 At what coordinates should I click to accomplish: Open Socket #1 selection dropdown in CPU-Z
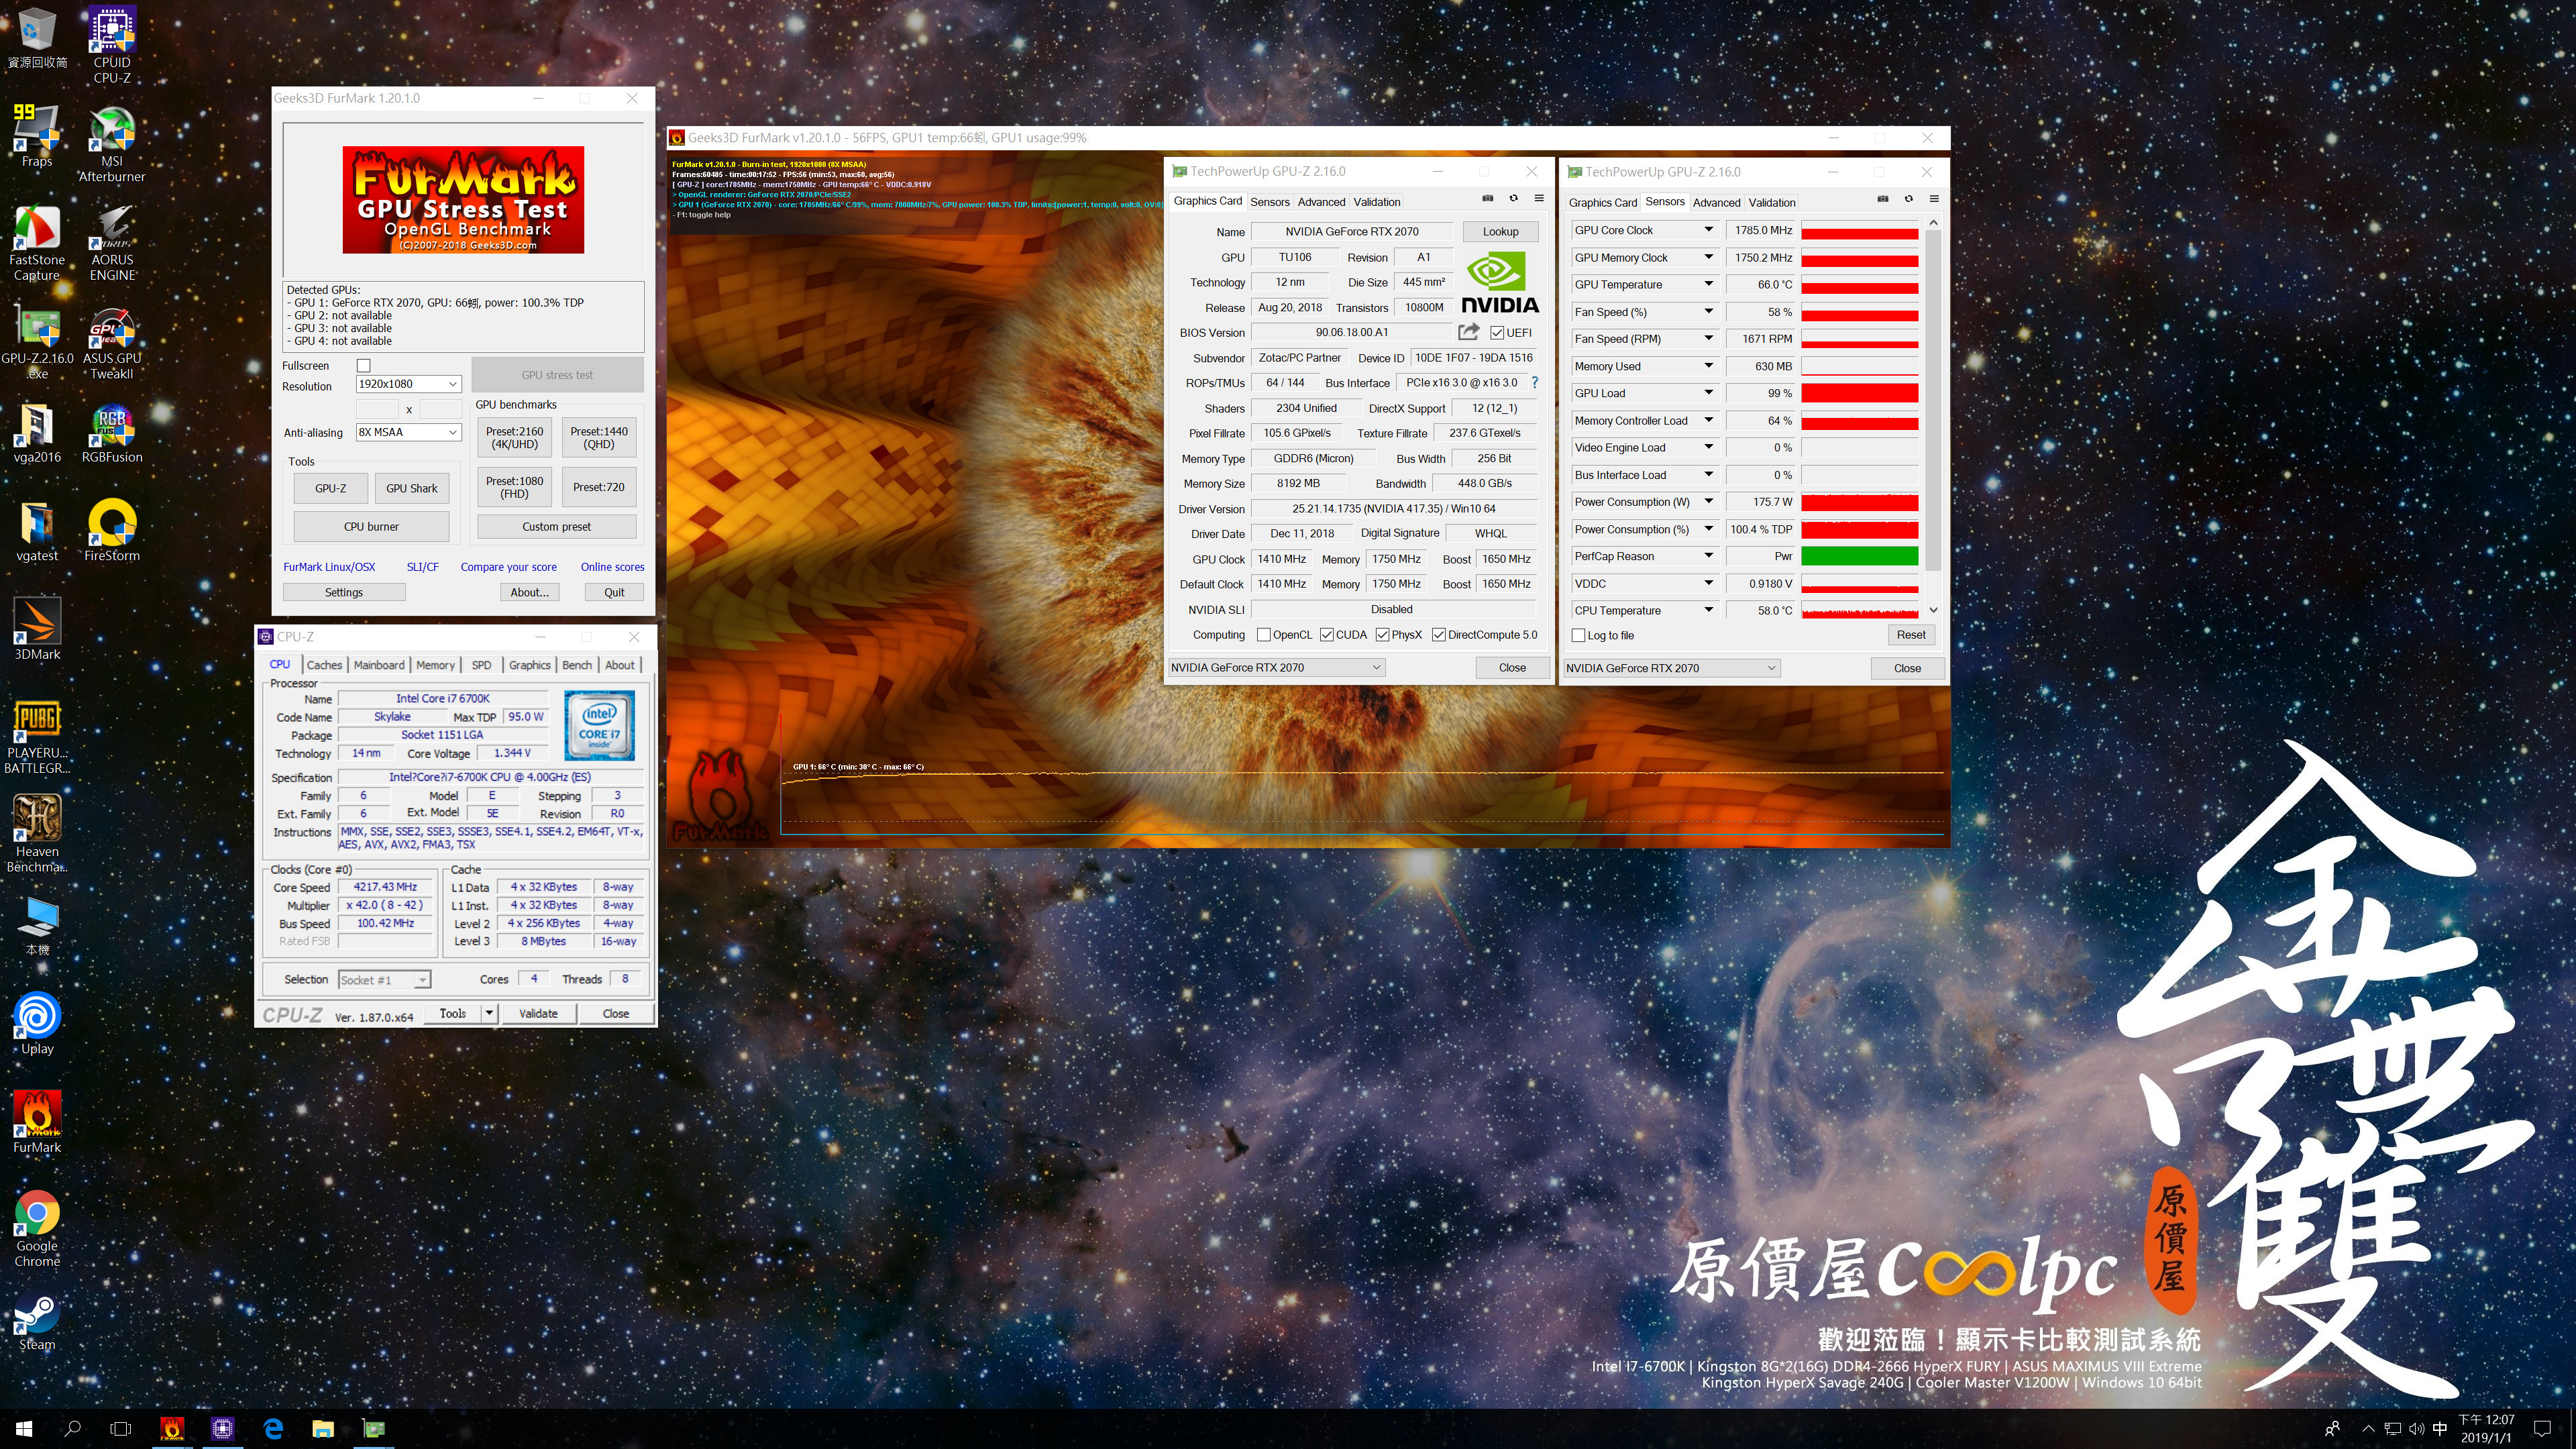pyautogui.click(x=384, y=980)
